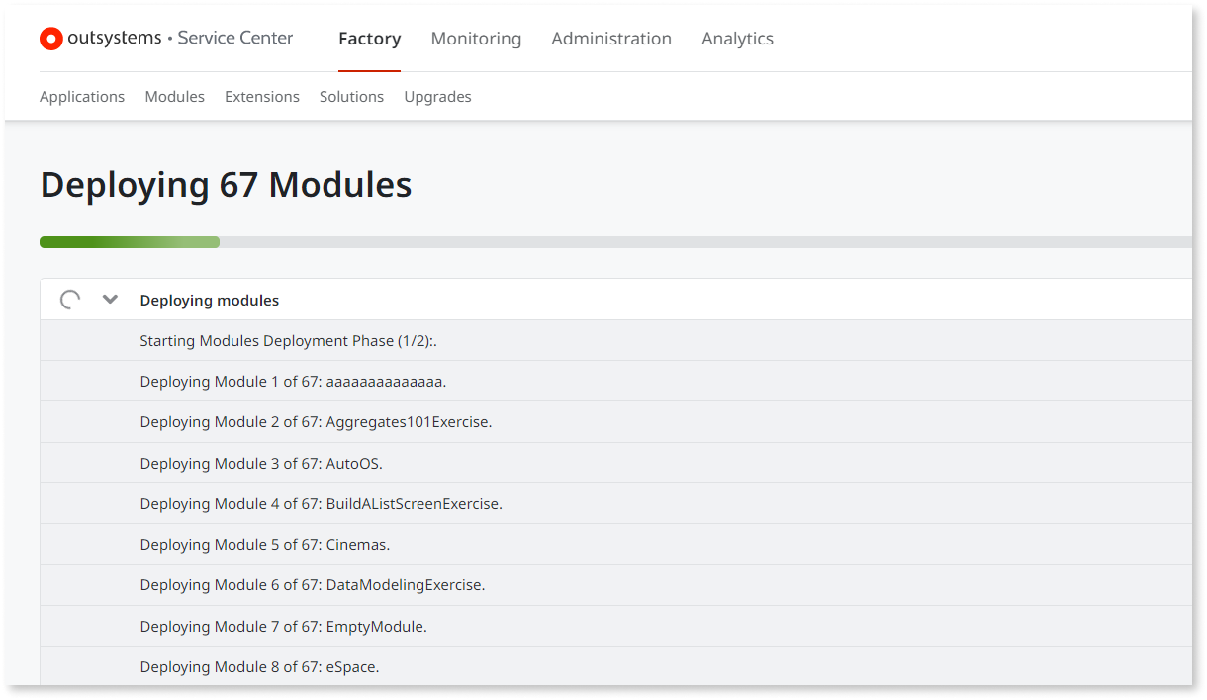Viewport: 1207px width, 700px height.
Task: Navigate to the Modules page
Action: click(x=174, y=97)
